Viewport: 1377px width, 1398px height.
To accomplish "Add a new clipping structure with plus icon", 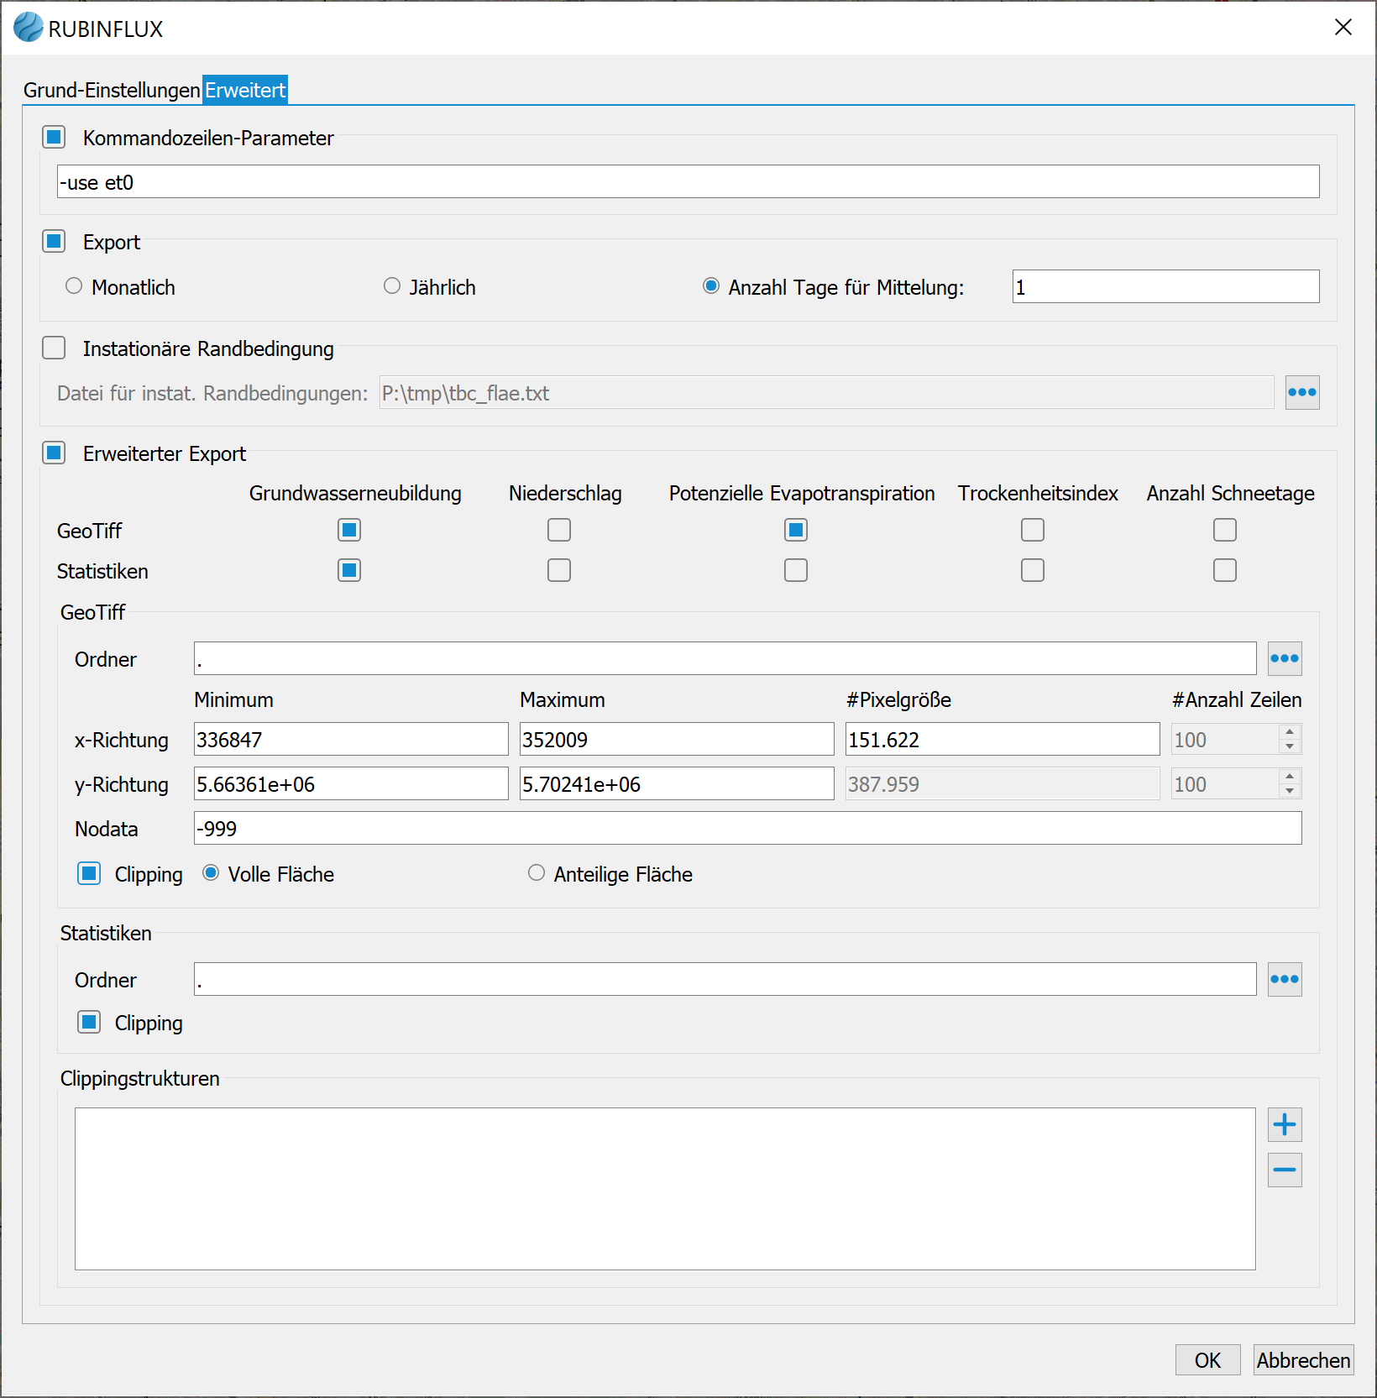I will point(1284,1125).
